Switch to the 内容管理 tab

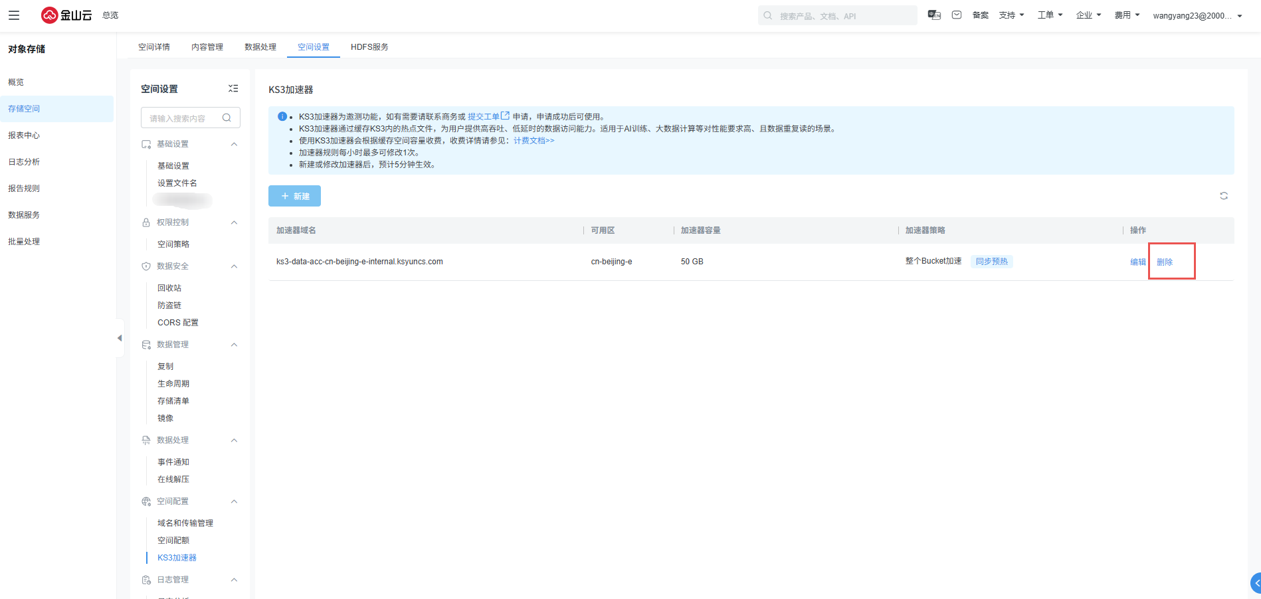coord(207,47)
